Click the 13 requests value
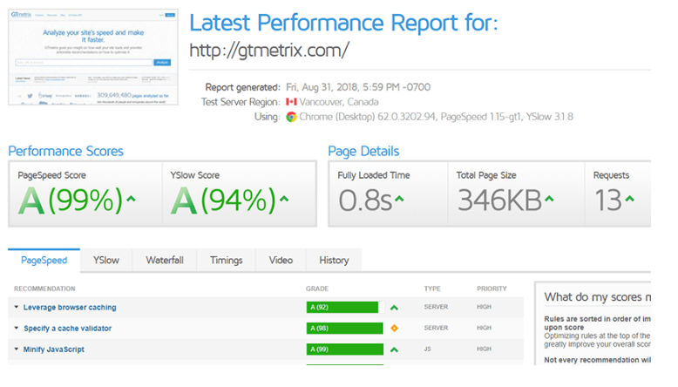Viewport: 678px width, 387px height. (x=608, y=200)
